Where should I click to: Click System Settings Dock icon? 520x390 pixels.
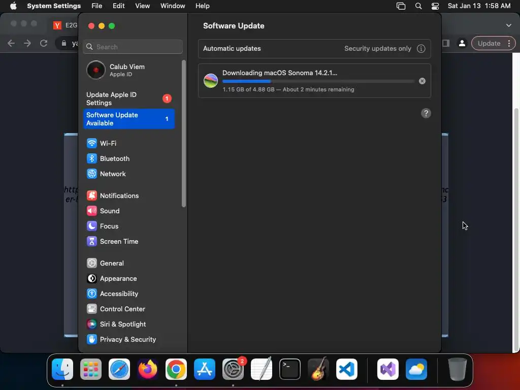tap(233, 369)
